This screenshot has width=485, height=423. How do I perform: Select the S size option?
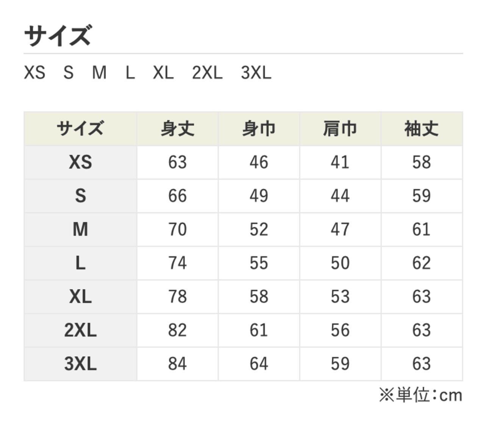pos(68,72)
